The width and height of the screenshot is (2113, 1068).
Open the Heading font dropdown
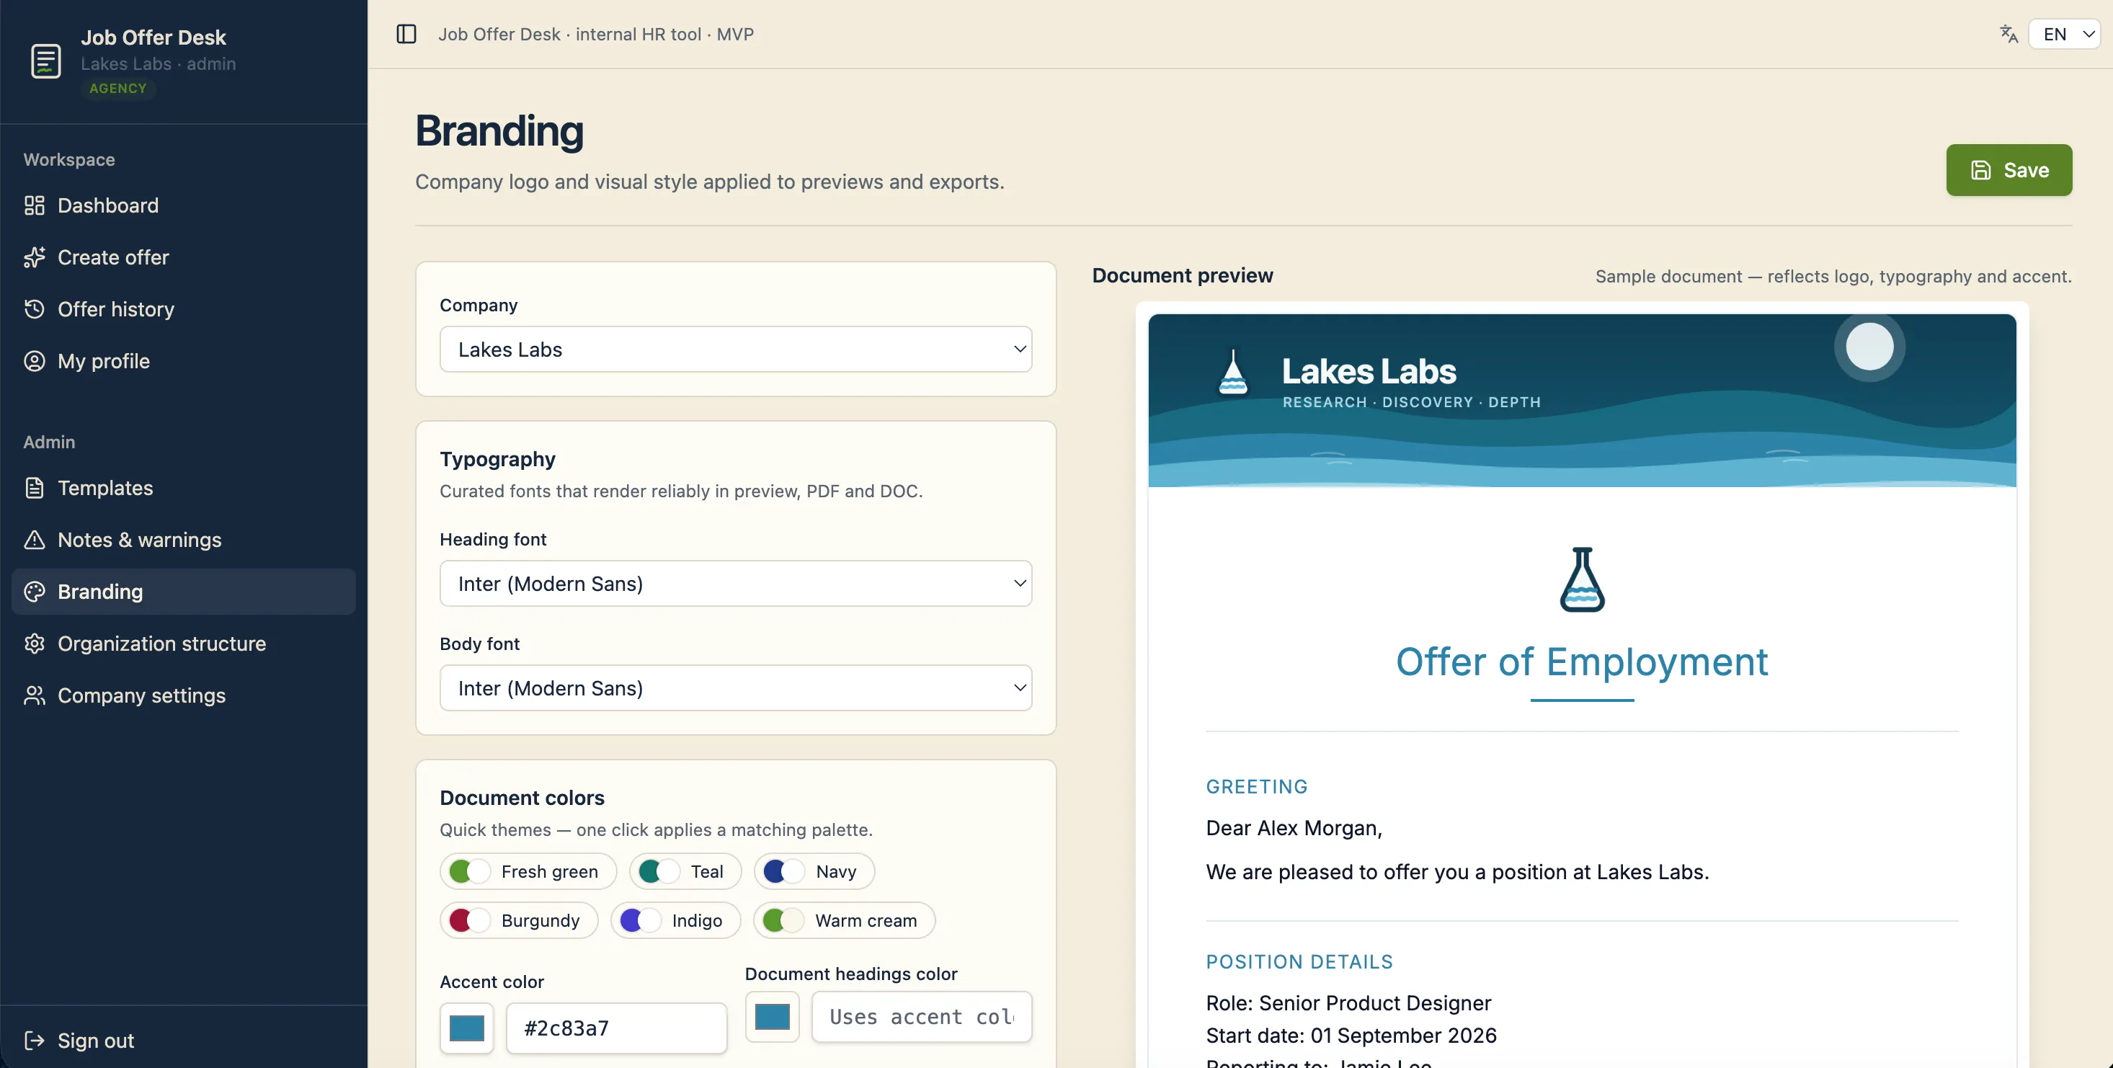[x=736, y=583]
